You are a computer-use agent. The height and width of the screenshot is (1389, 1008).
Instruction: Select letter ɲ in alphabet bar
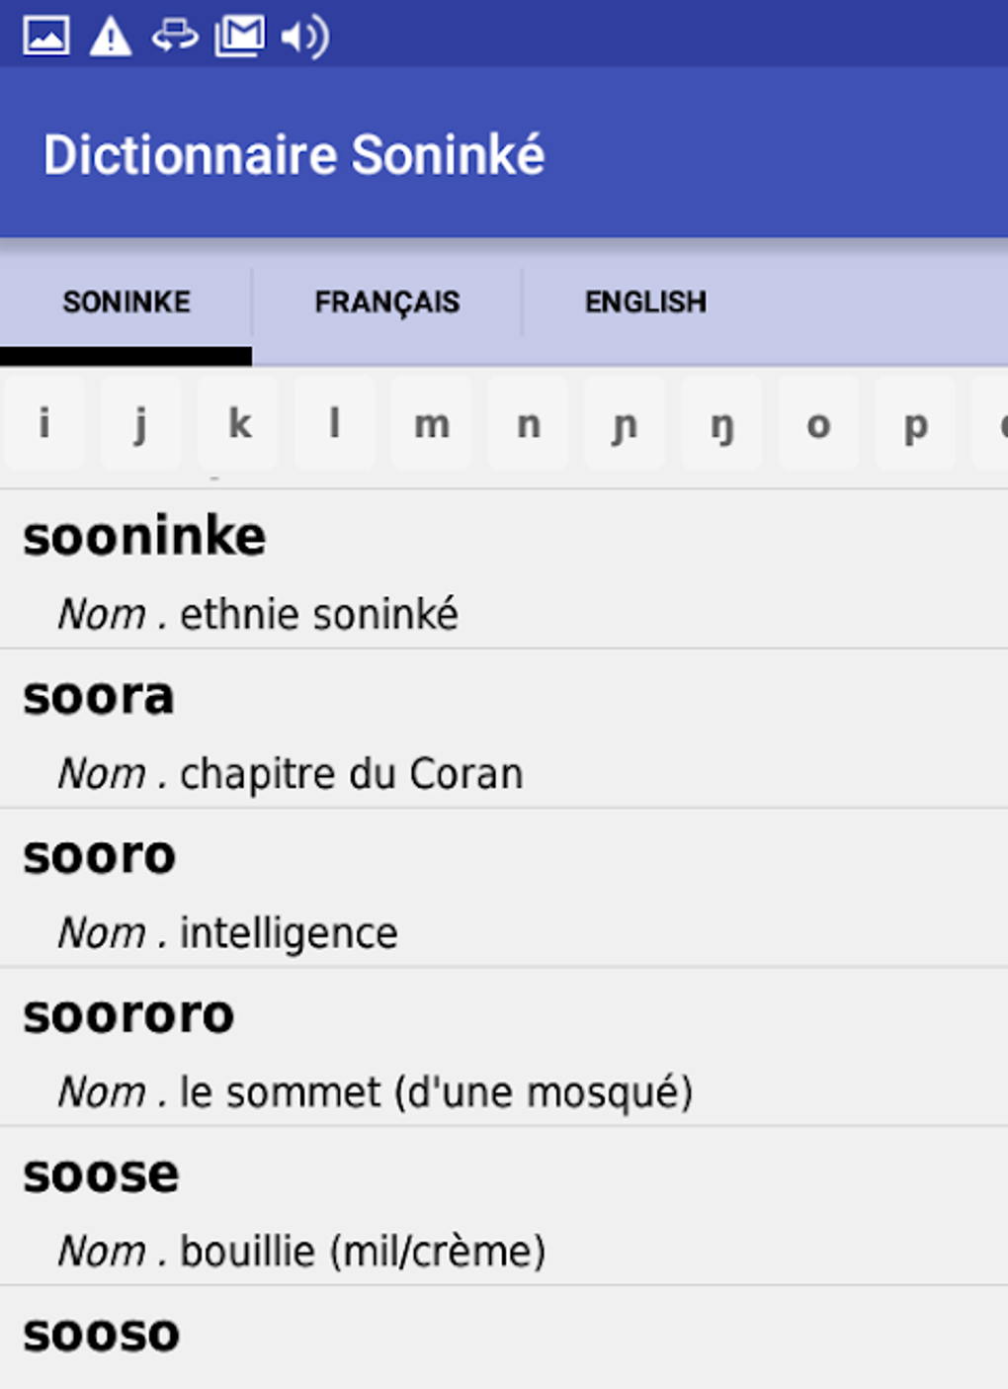(625, 424)
